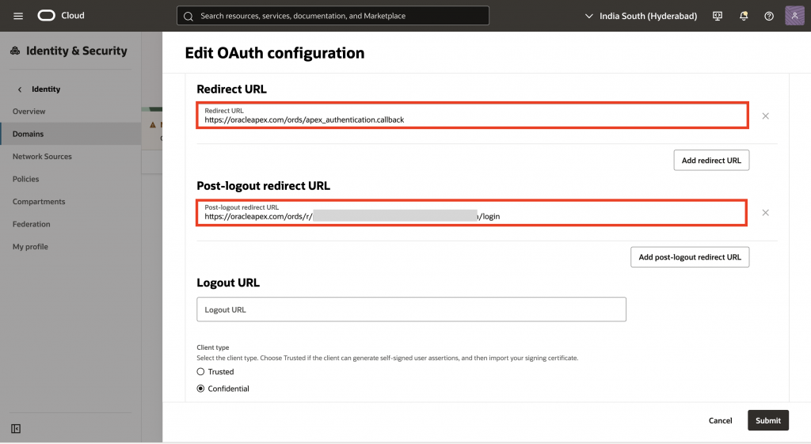Viewport: 811px width, 444px height.
Task: Click the Logout URL input field
Action: coord(411,309)
